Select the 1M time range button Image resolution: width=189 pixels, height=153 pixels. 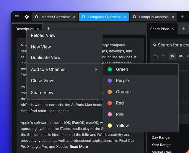click(172, 56)
